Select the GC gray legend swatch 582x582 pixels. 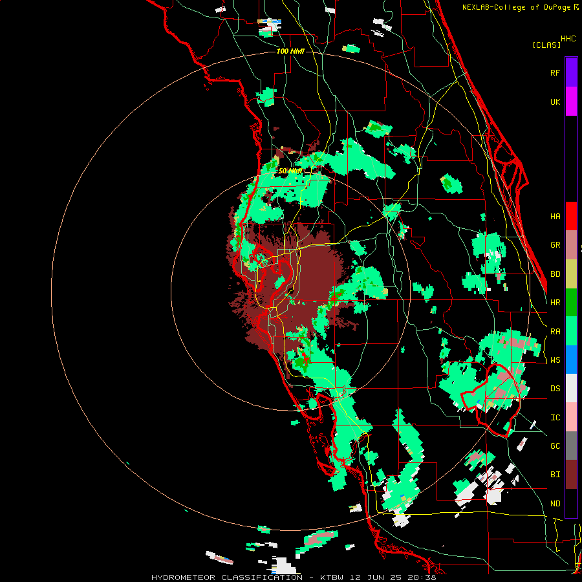(571, 446)
